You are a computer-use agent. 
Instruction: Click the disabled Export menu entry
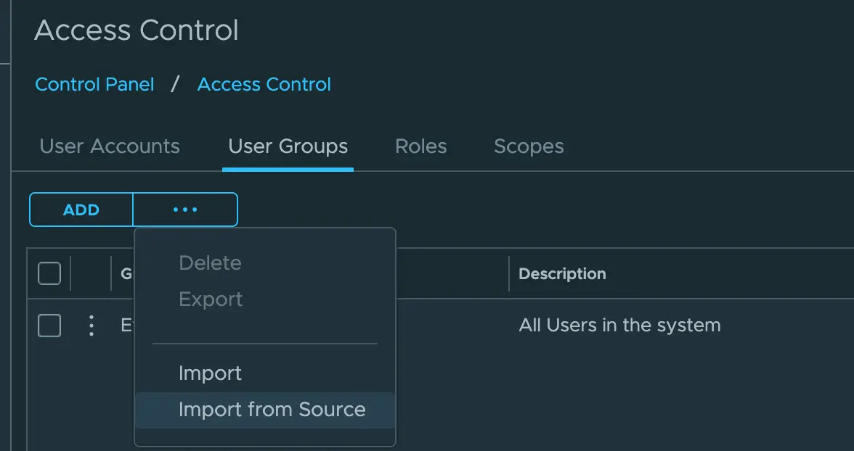coord(211,299)
